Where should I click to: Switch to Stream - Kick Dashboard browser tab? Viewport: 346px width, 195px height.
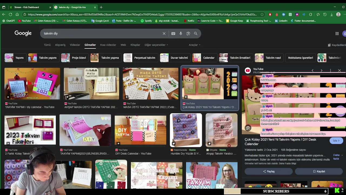pos(30,7)
